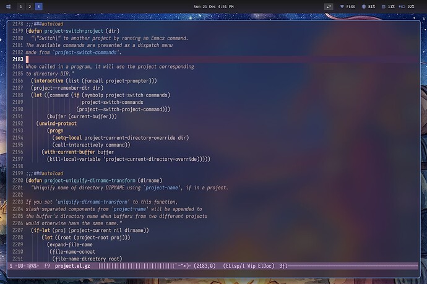Click the 81% memory usage indicator
The width and height of the screenshot is (427, 284).
tap(368, 6)
